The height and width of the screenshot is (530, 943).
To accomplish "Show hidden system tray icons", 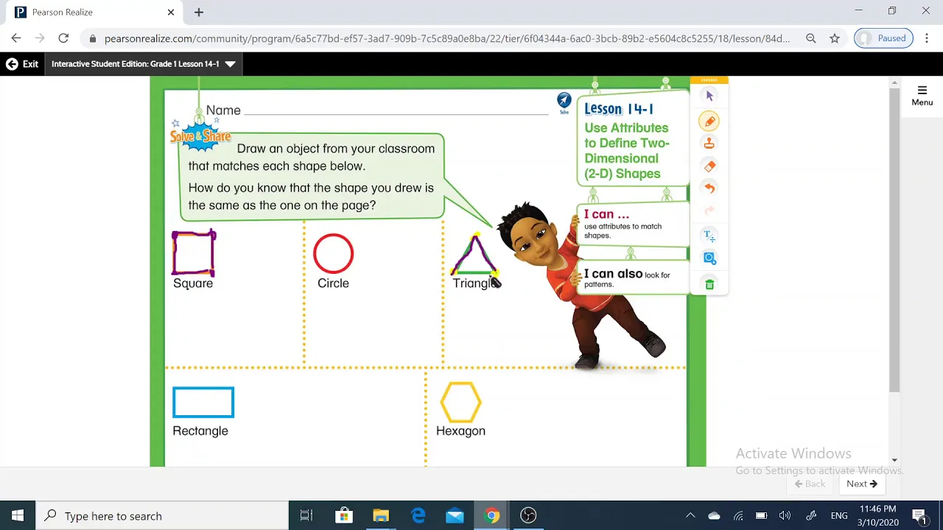I will (690, 516).
